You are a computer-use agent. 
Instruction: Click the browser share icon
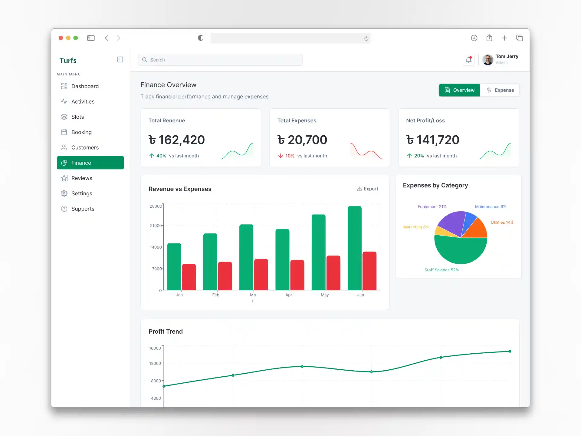tap(489, 38)
